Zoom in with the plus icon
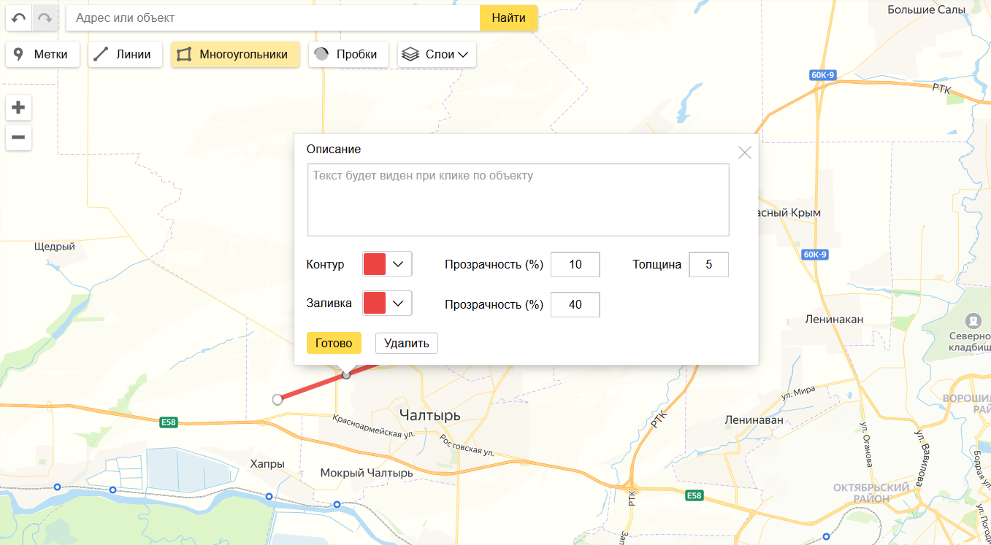This screenshot has height=545, width=991. 18,108
